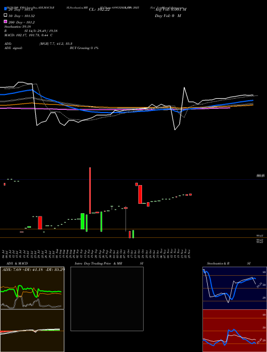Click the ADX '(MGR) 7.7, 41.2, 35.3' values
This screenshot has width=267, height=352.
[56, 44]
